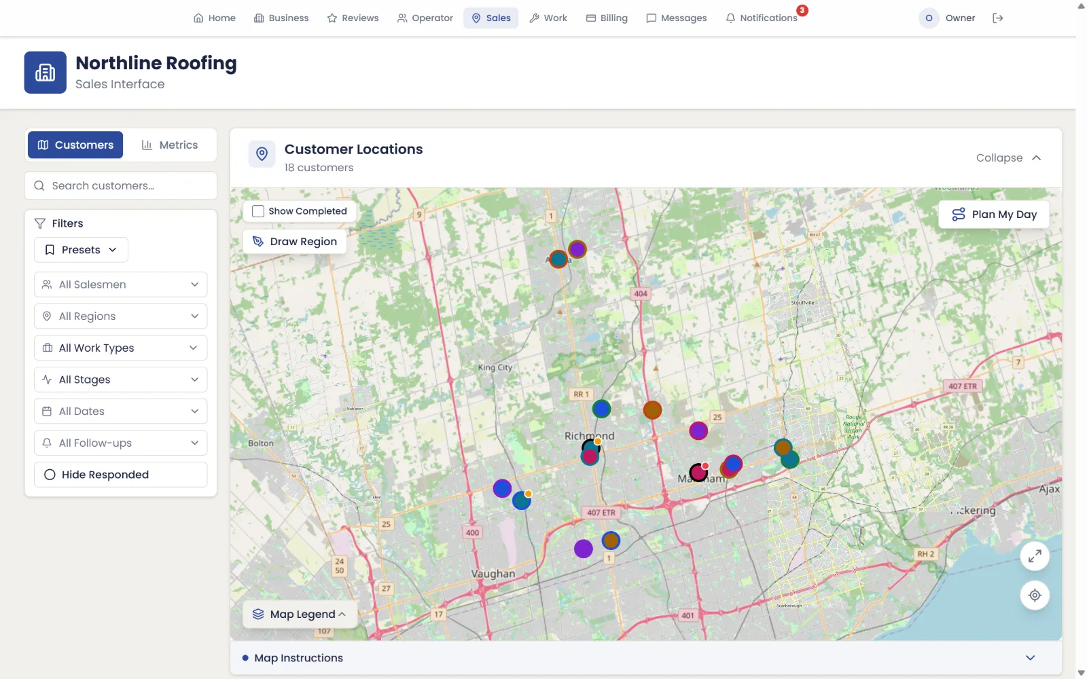This screenshot has width=1087, height=679.
Task: Click the Notifications bell with badge
Action: [x=762, y=18]
